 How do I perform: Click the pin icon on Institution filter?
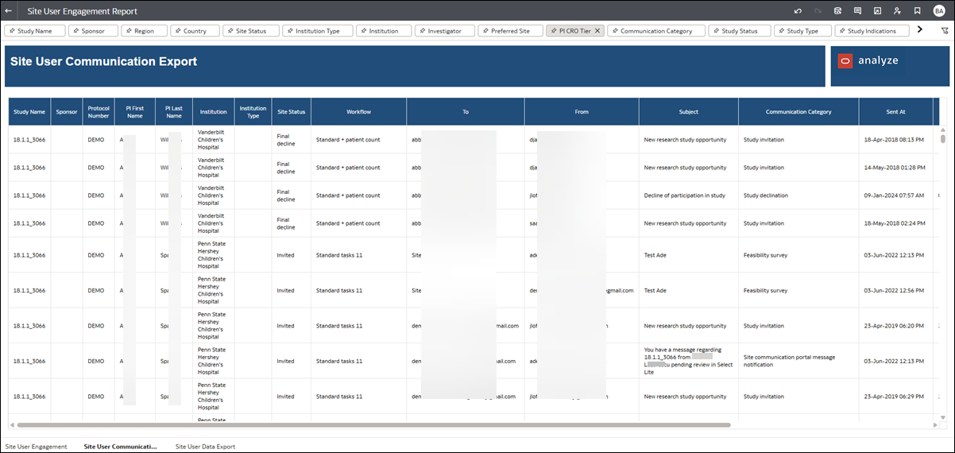click(363, 31)
